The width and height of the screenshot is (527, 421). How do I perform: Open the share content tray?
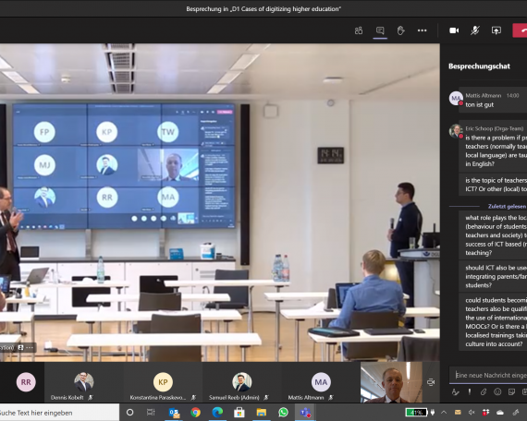point(496,30)
